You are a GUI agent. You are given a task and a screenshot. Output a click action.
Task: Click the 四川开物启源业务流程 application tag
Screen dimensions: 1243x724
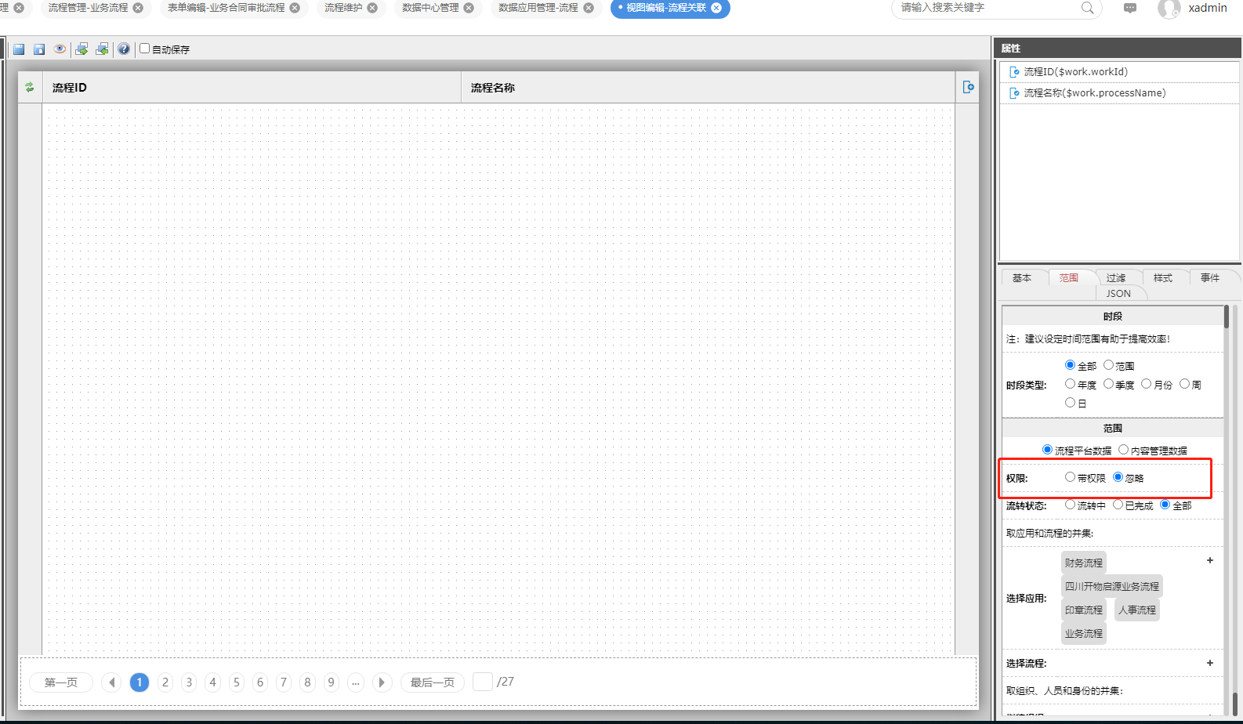coord(1112,586)
